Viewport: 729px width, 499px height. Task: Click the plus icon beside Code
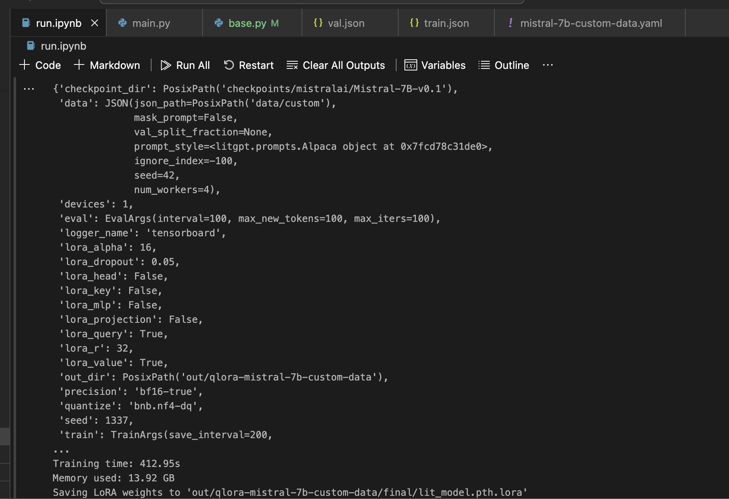(24, 65)
